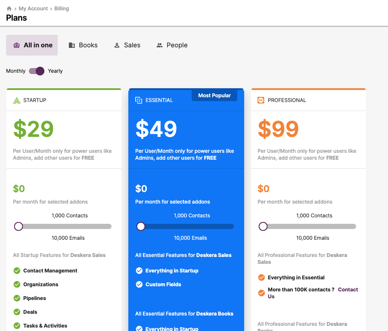Click the Essential plan logo icon
Image resolution: width=388 pixels, height=331 pixels.
pos(139,100)
